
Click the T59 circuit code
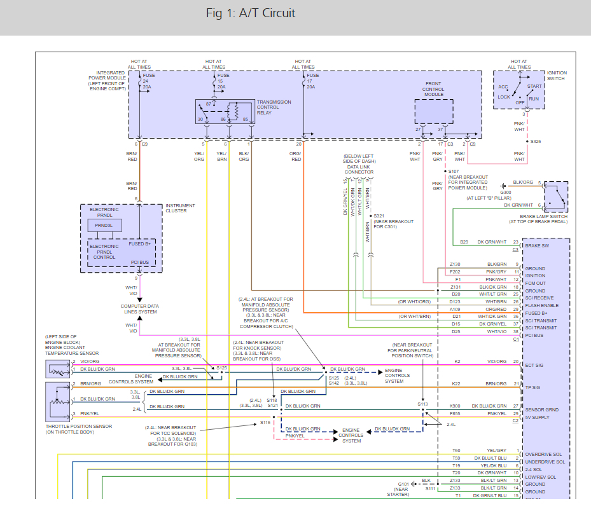(x=456, y=458)
